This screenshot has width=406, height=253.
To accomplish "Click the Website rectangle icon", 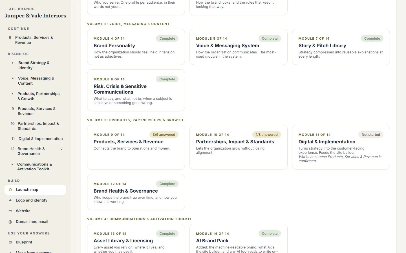I will tap(10, 211).
